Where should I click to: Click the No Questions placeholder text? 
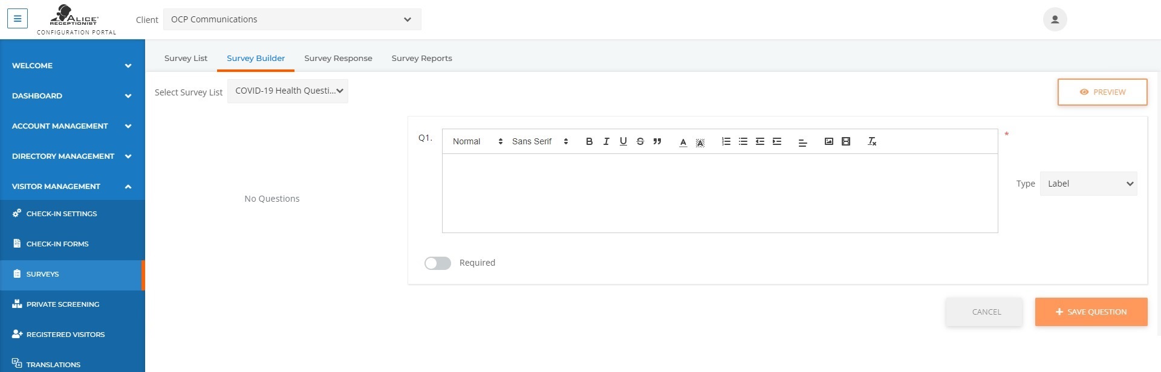pyautogui.click(x=272, y=199)
